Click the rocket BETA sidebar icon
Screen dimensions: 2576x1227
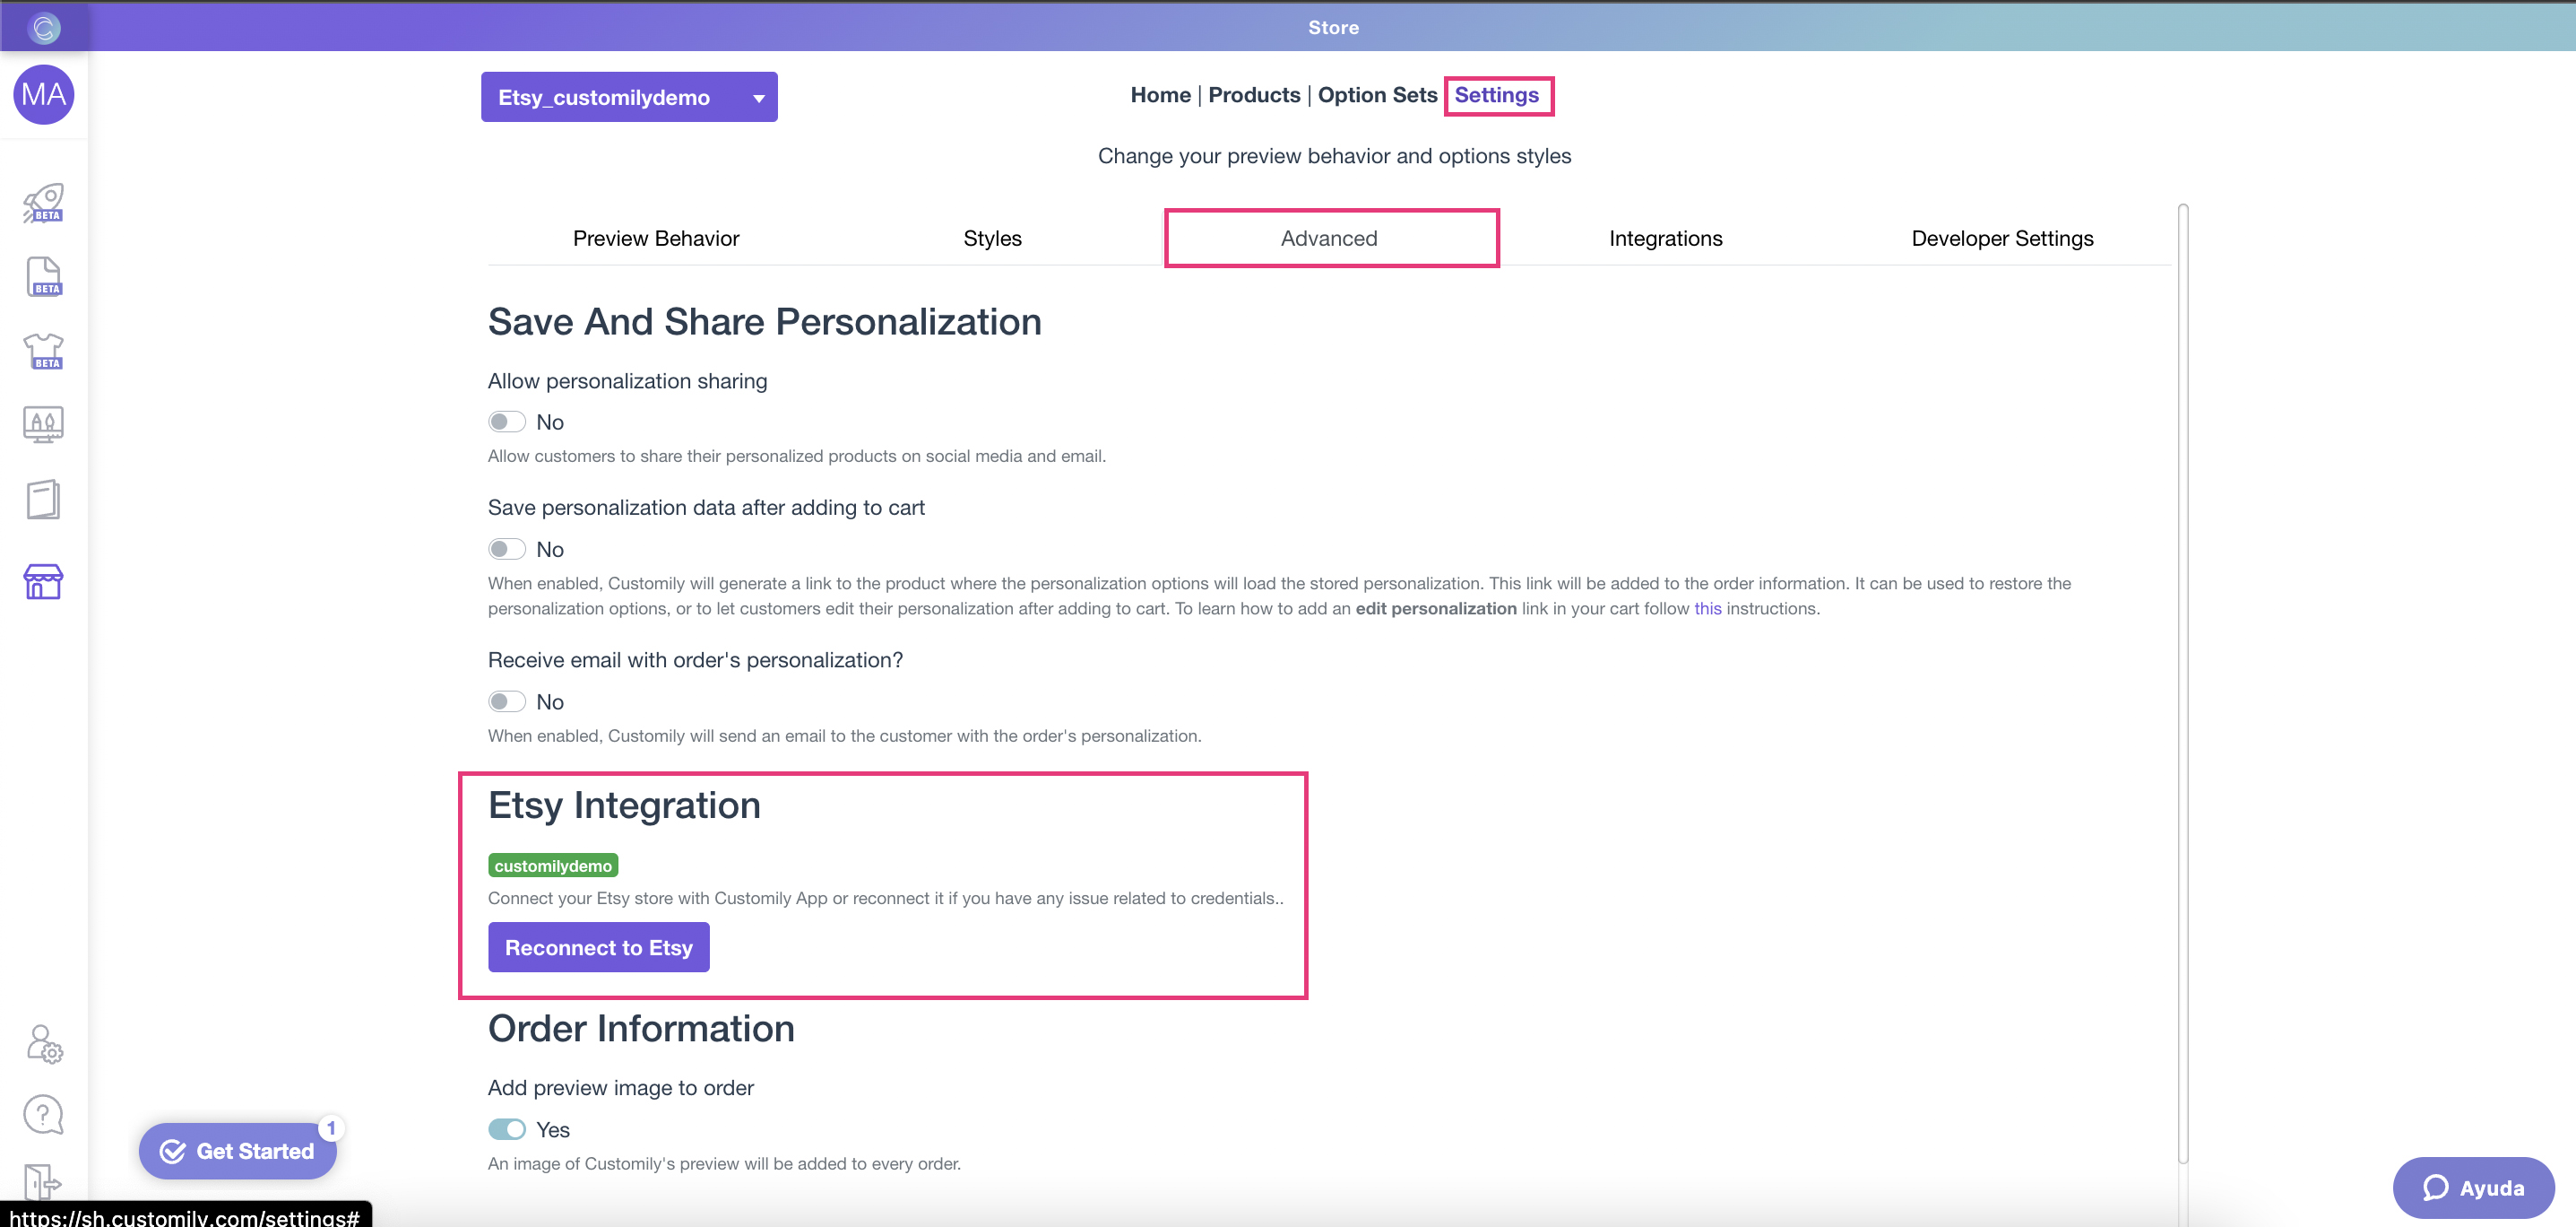pyautogui.click(x=44, y=202)
